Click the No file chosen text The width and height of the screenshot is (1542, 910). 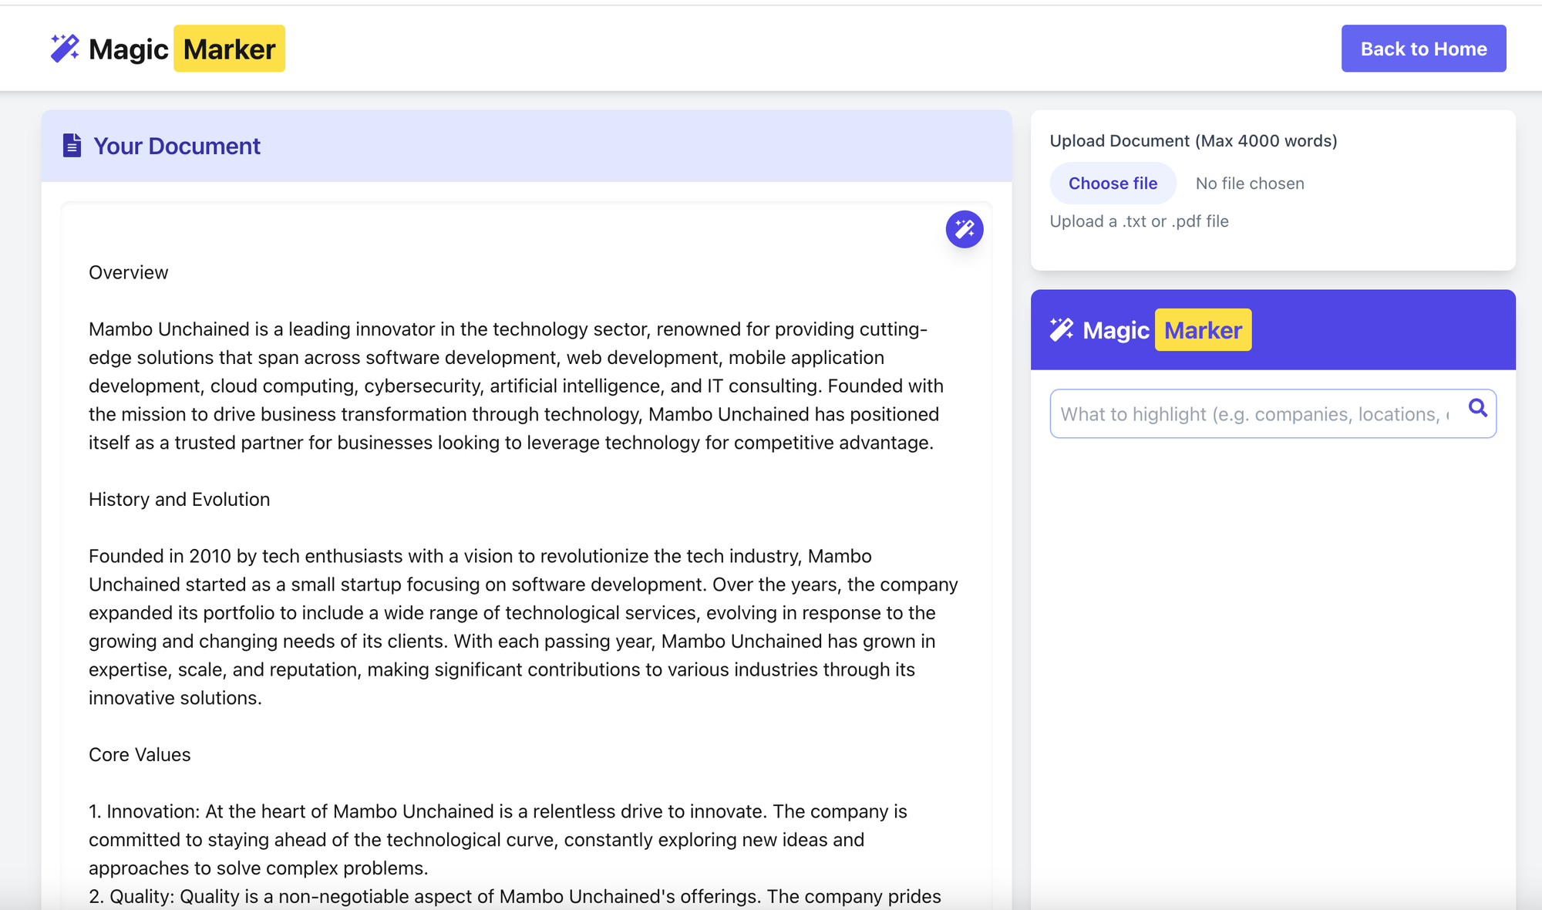pos(1249,184)
